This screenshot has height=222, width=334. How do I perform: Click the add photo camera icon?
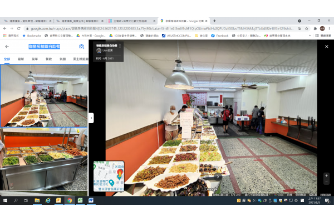coord(82,47)
